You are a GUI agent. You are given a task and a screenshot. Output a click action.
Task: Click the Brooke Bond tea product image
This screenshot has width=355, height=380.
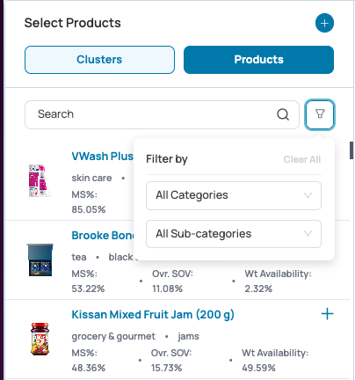point(40,259)
